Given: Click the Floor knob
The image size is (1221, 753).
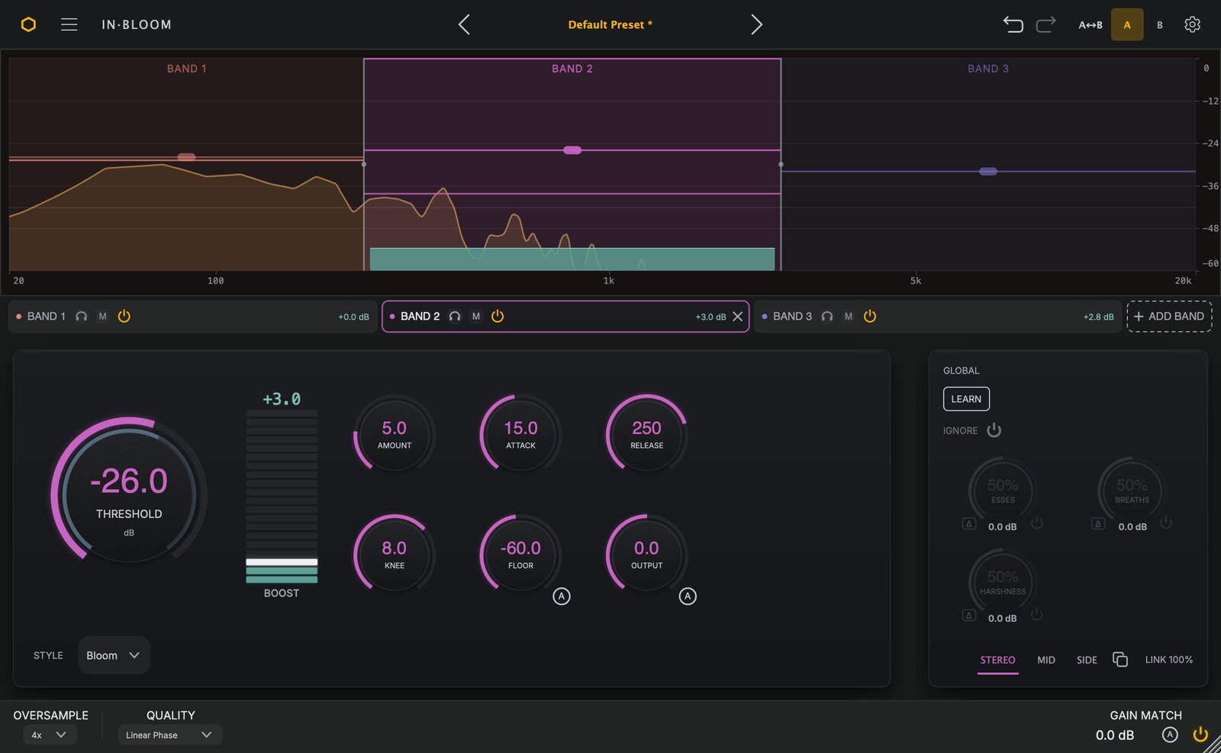Looking at the screenshot, I should click(521, 555).
